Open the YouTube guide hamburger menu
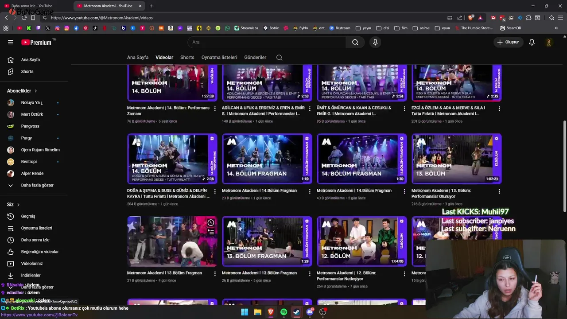 pyautogui.click(x=11, y=42)
